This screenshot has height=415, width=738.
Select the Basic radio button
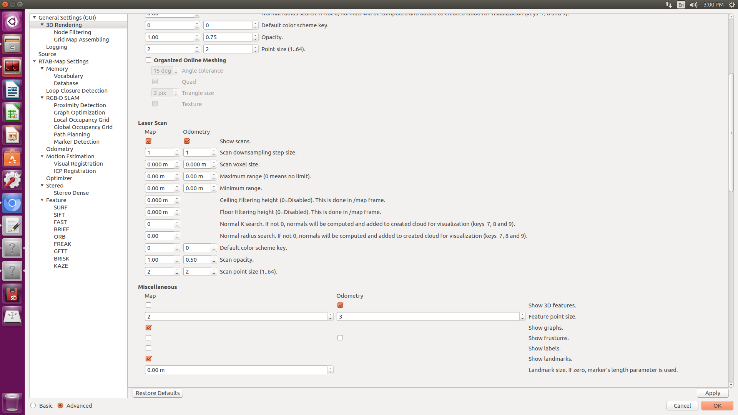tap(33, 405)
